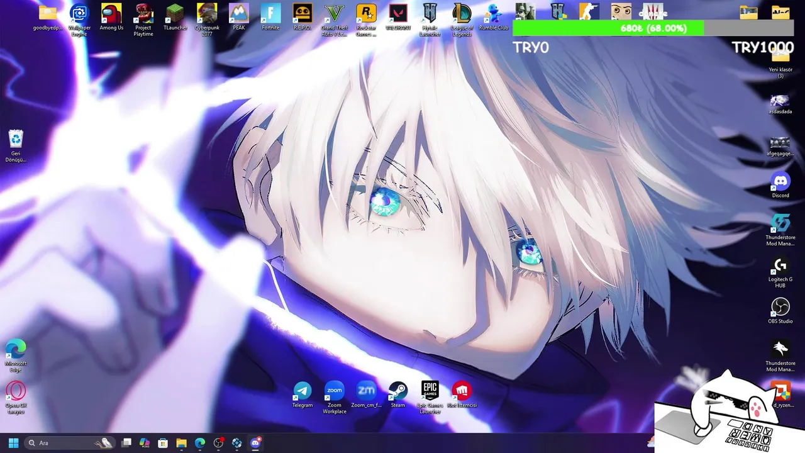
Task: Select the Telegram desktop shortcut
Action: [x=303, y=391]
